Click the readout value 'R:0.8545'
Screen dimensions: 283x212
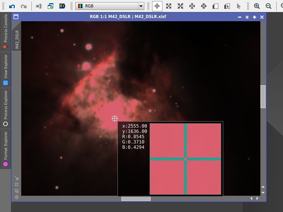click(133, 137)
